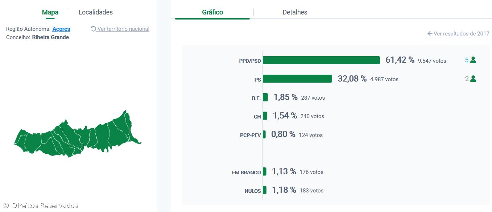The image size is (492, 212).
Task: Click the PS green result bar
Action: coord(297,79)
